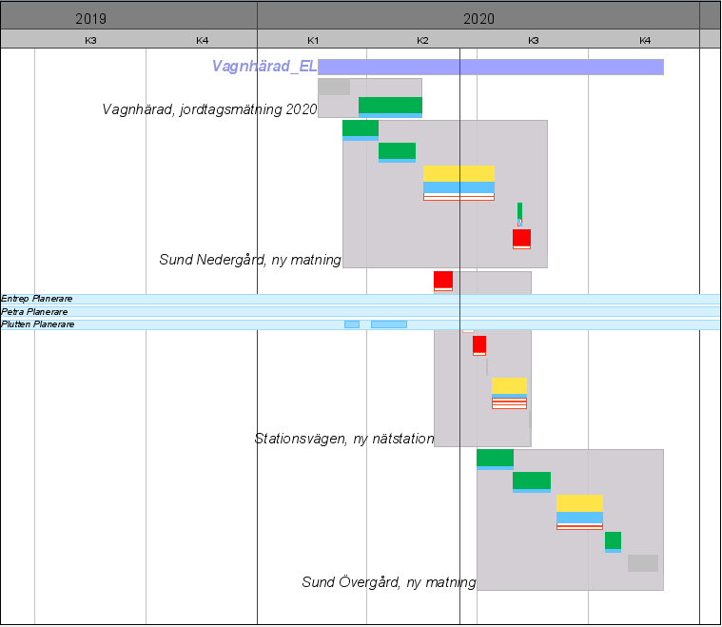Select the short blue allocation in Plutten row
Screen dimensions: 722x627
352,324
